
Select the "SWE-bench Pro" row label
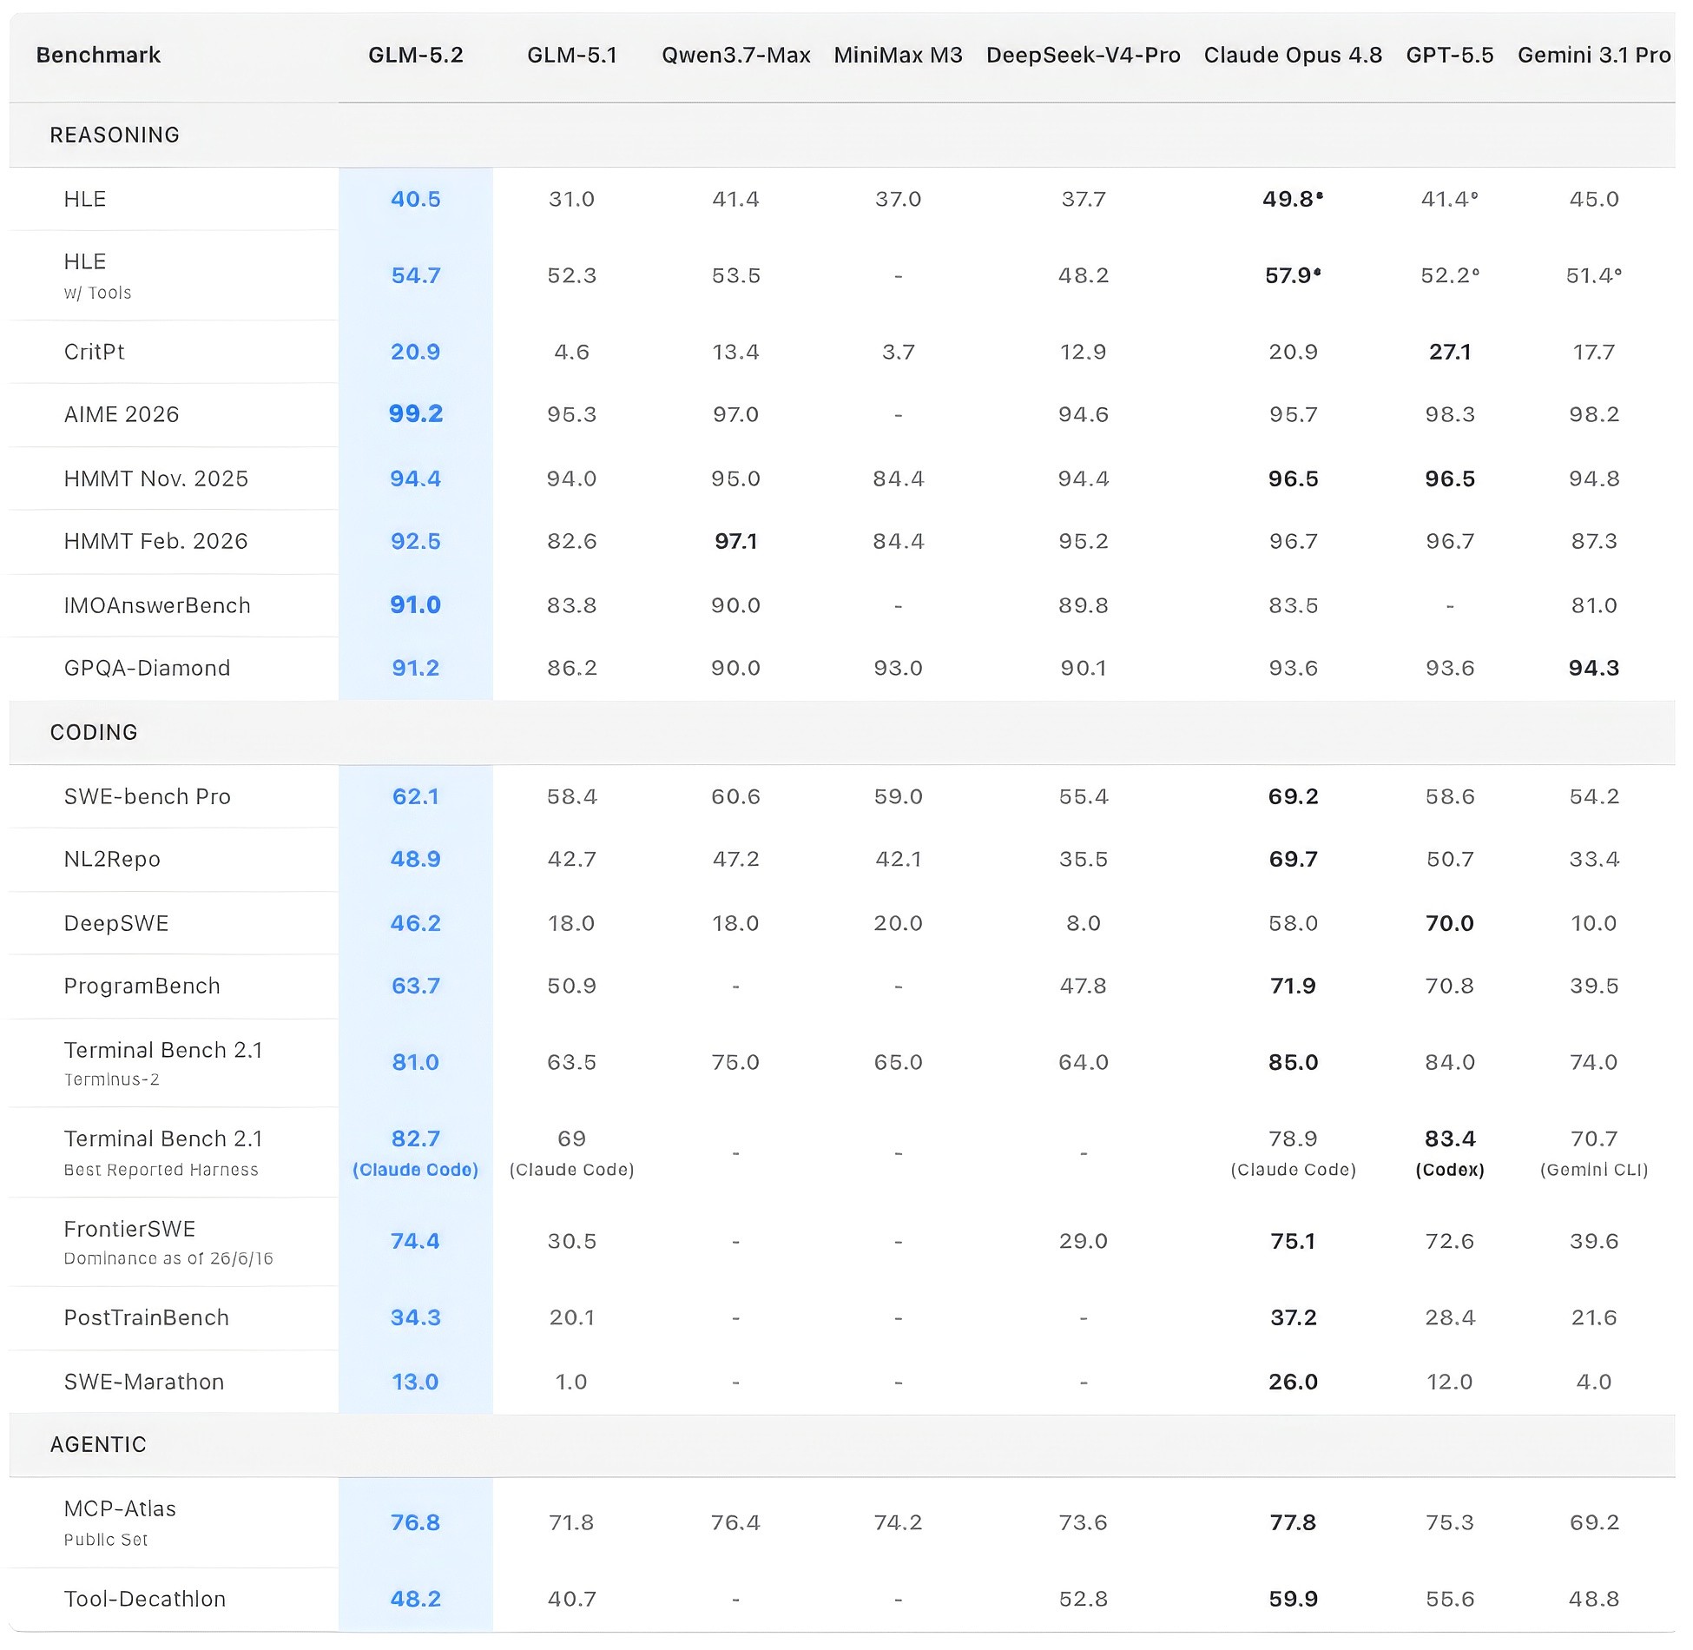148,797
